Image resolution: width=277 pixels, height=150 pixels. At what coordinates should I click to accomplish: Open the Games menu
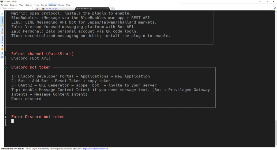tap(44, 5)
